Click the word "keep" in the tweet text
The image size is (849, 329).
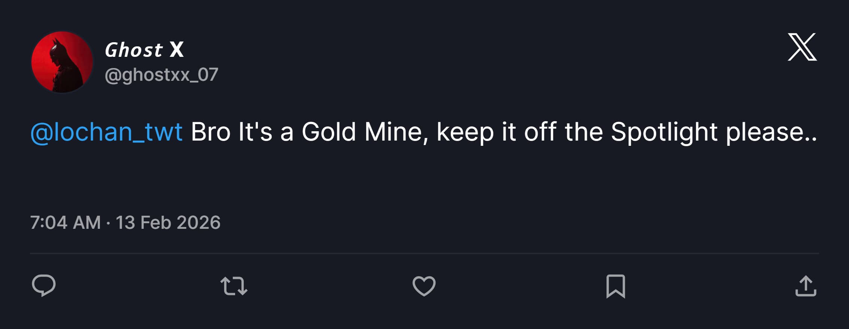pyautogui.click(x=465, y=133)
